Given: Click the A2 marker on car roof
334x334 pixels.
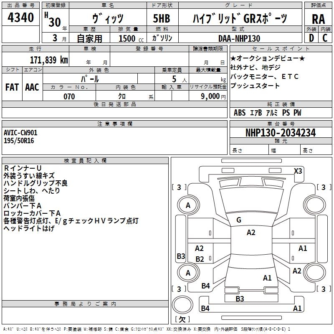Looking at the screenshot, I should tap(251, 233).
